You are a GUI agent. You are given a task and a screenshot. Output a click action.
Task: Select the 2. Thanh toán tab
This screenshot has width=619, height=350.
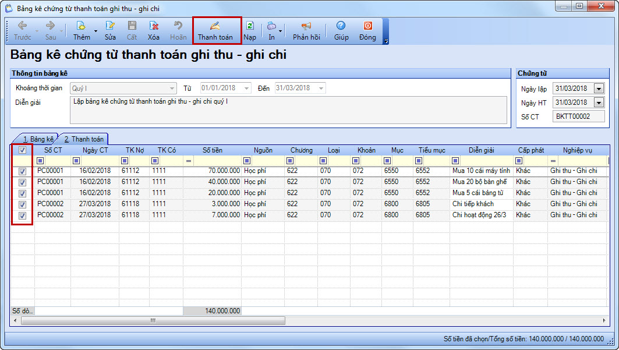coord(84,139)
